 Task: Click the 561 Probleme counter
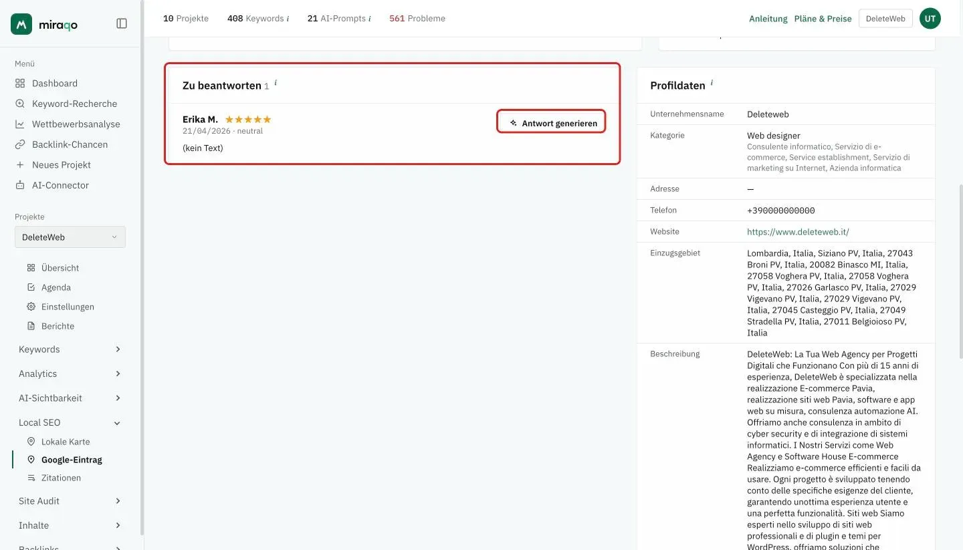tap(417, 19)
